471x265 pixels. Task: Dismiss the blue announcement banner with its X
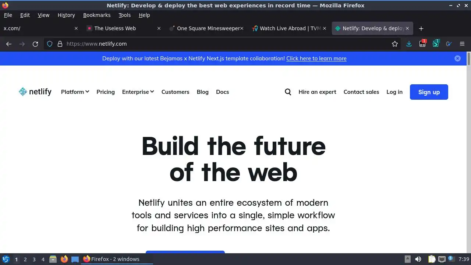click(x=457, y=59)
